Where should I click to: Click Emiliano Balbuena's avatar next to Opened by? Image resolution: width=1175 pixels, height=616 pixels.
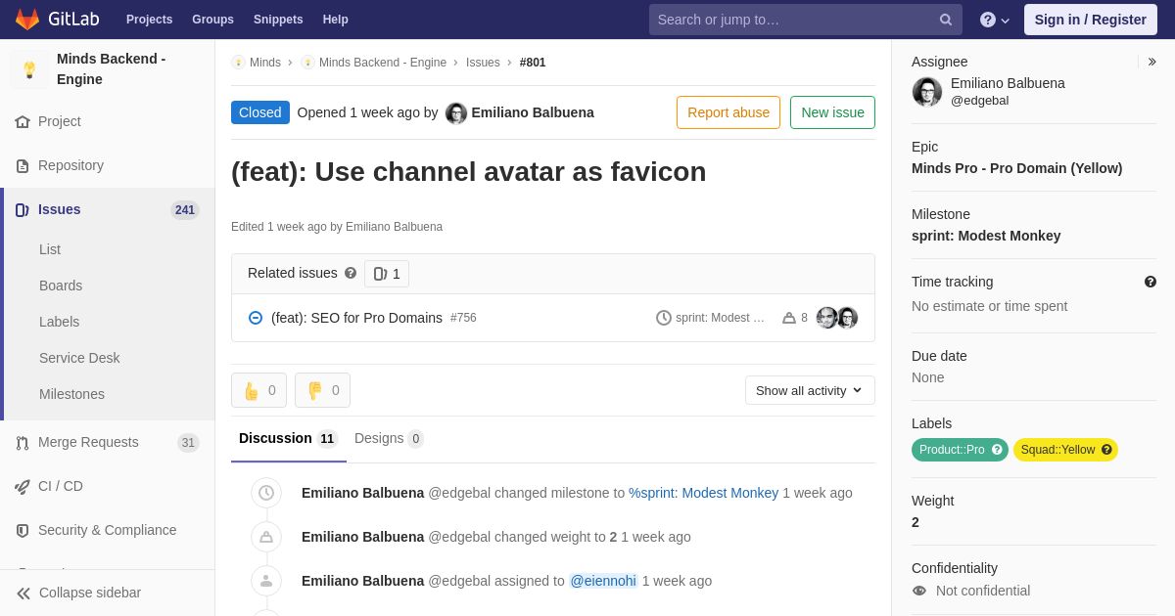pos(456,113)
